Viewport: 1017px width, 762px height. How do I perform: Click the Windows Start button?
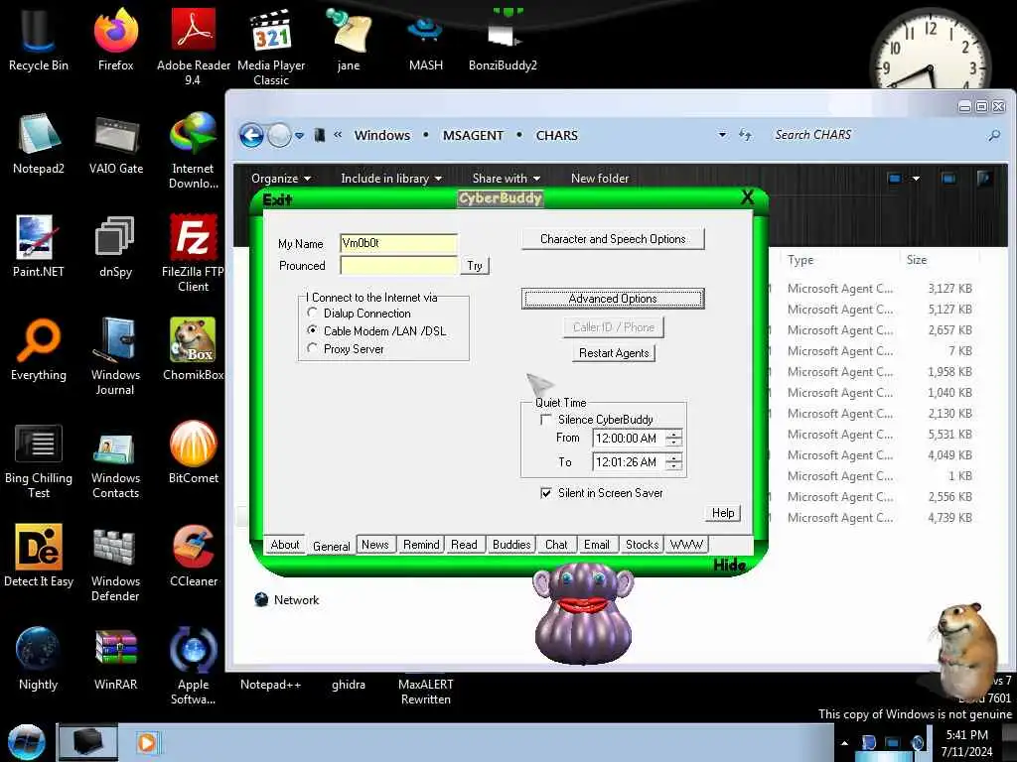[x=27, y=742]
